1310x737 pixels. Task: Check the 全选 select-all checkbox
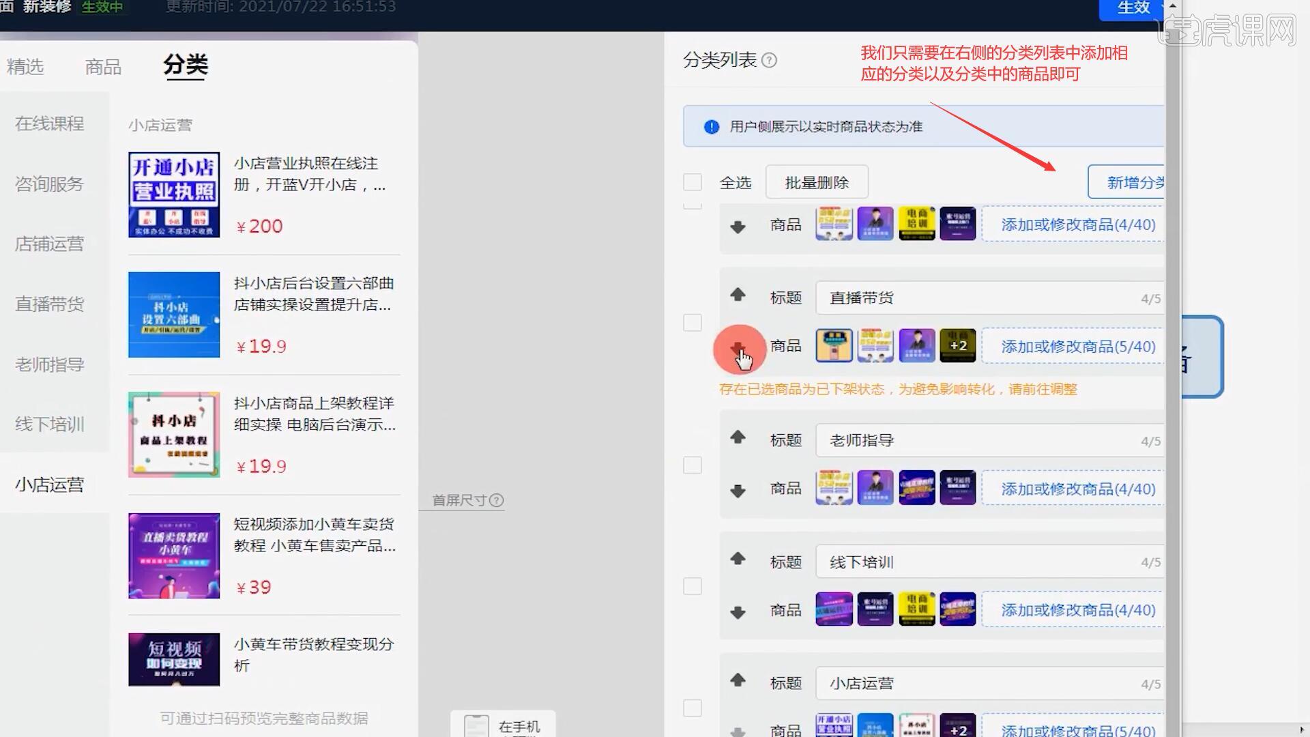tap(693, 182)
